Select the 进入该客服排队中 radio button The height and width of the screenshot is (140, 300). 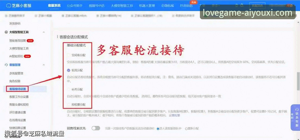pos(158,129)
